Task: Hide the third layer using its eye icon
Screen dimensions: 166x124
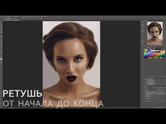Action: tap(145, 99)
